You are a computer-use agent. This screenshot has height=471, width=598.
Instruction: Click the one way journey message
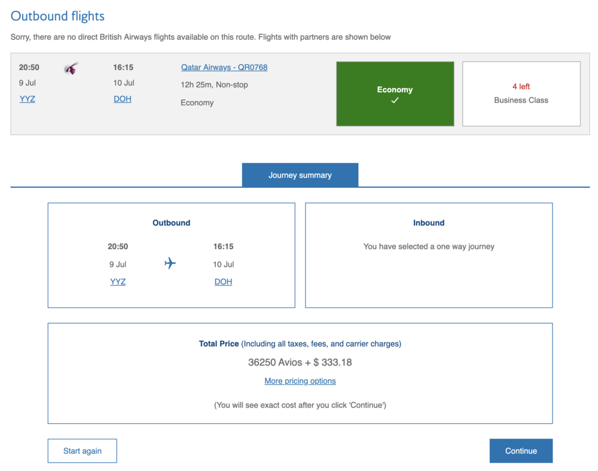coord(429,247)
